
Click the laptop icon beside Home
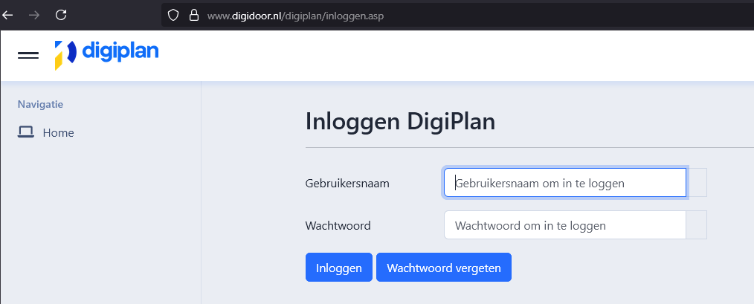[x=26, y=132]
